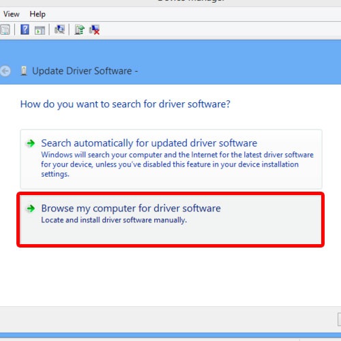Choose Browse my computer for driver software
This screenshot has height=341, width=341.
tap(170, 220)
